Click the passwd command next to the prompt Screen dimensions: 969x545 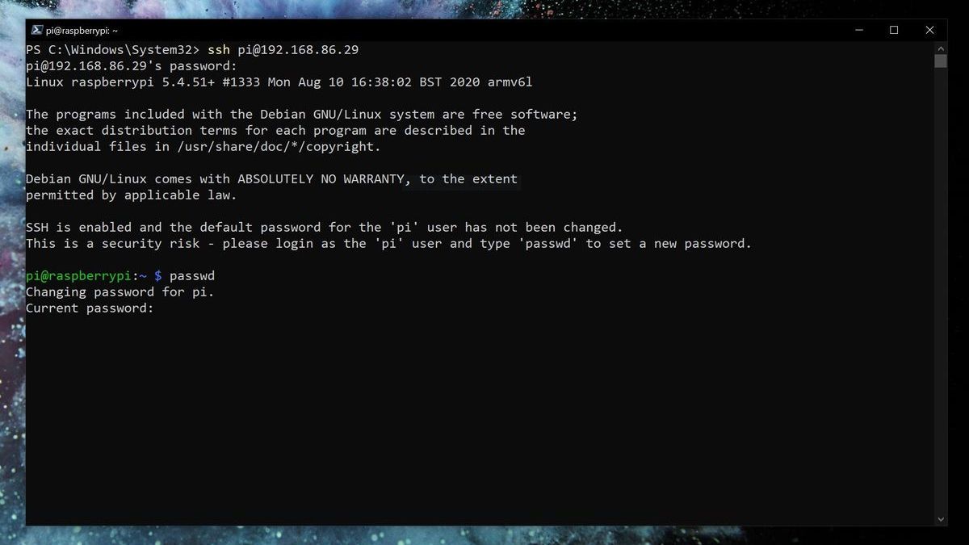pyautogui.click(x=193, y=275)
